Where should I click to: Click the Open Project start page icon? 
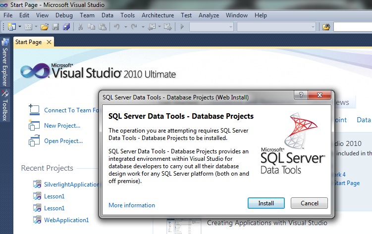point(34,140)
